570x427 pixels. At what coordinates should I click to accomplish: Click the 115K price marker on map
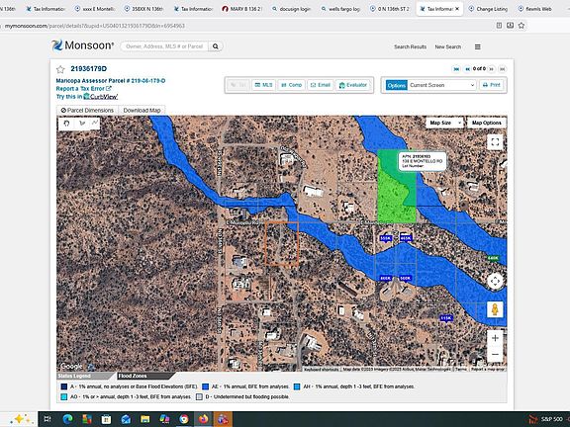click(446, 318)
